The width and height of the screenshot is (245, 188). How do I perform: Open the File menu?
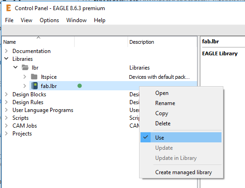9,20
